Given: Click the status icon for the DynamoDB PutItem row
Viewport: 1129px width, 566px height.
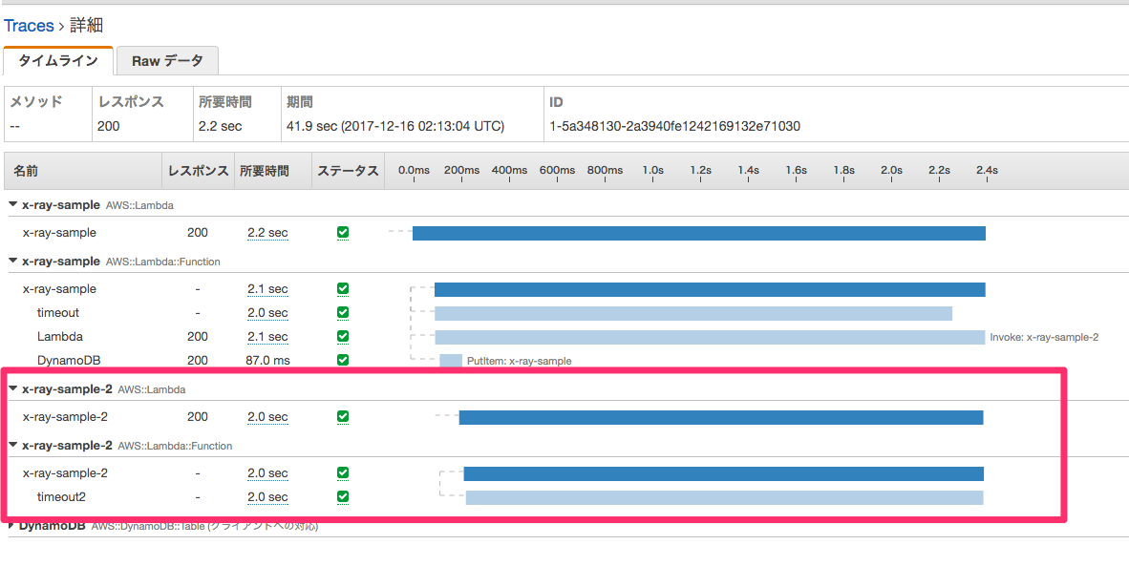Looking at the screenshot, I should 344,360.
